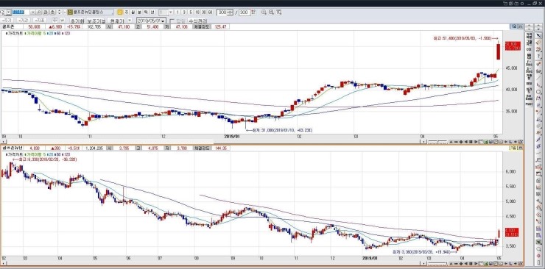545x269 pixels.
Task: Click the CCI indicator in right side list
Action: point(529,49)
